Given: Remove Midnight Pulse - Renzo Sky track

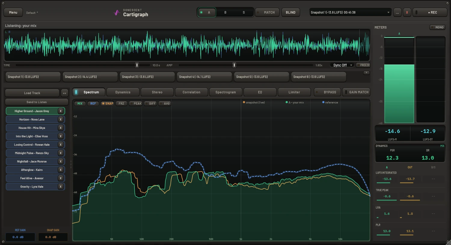Looking at the screenshot, I should coord(61,153).
